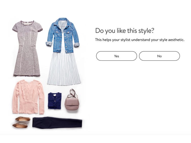The height and width of the screenshot is (143, 191).
Task: Select the pink long-sleeve blouse
Action: [28, 97]
